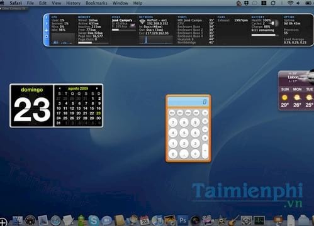314x226 pixels.
Task: Open the Help menu
Action: pos(138,3)
